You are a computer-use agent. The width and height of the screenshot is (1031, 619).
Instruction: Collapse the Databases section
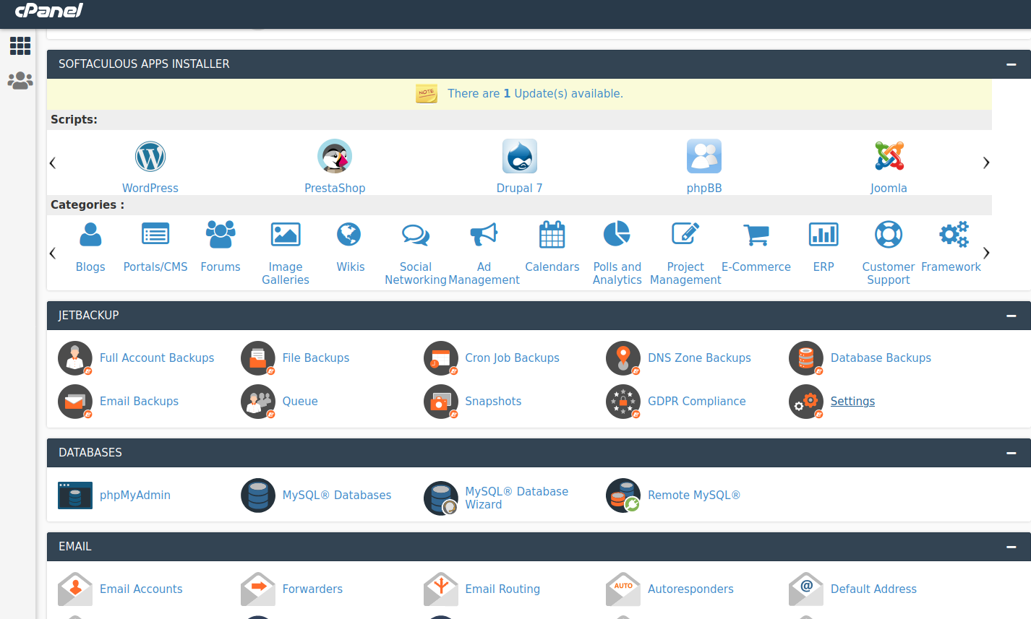click(1011, 453)
